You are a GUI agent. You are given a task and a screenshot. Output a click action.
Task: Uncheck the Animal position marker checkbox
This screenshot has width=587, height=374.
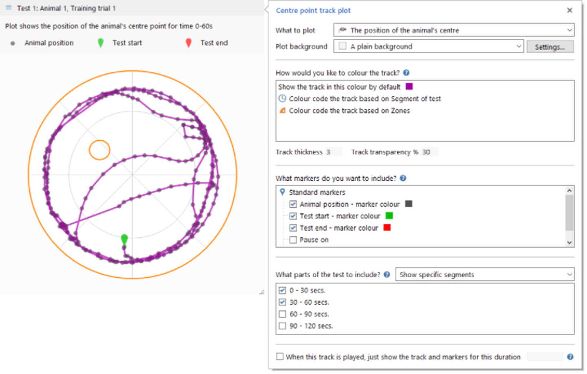pos(293,204)
